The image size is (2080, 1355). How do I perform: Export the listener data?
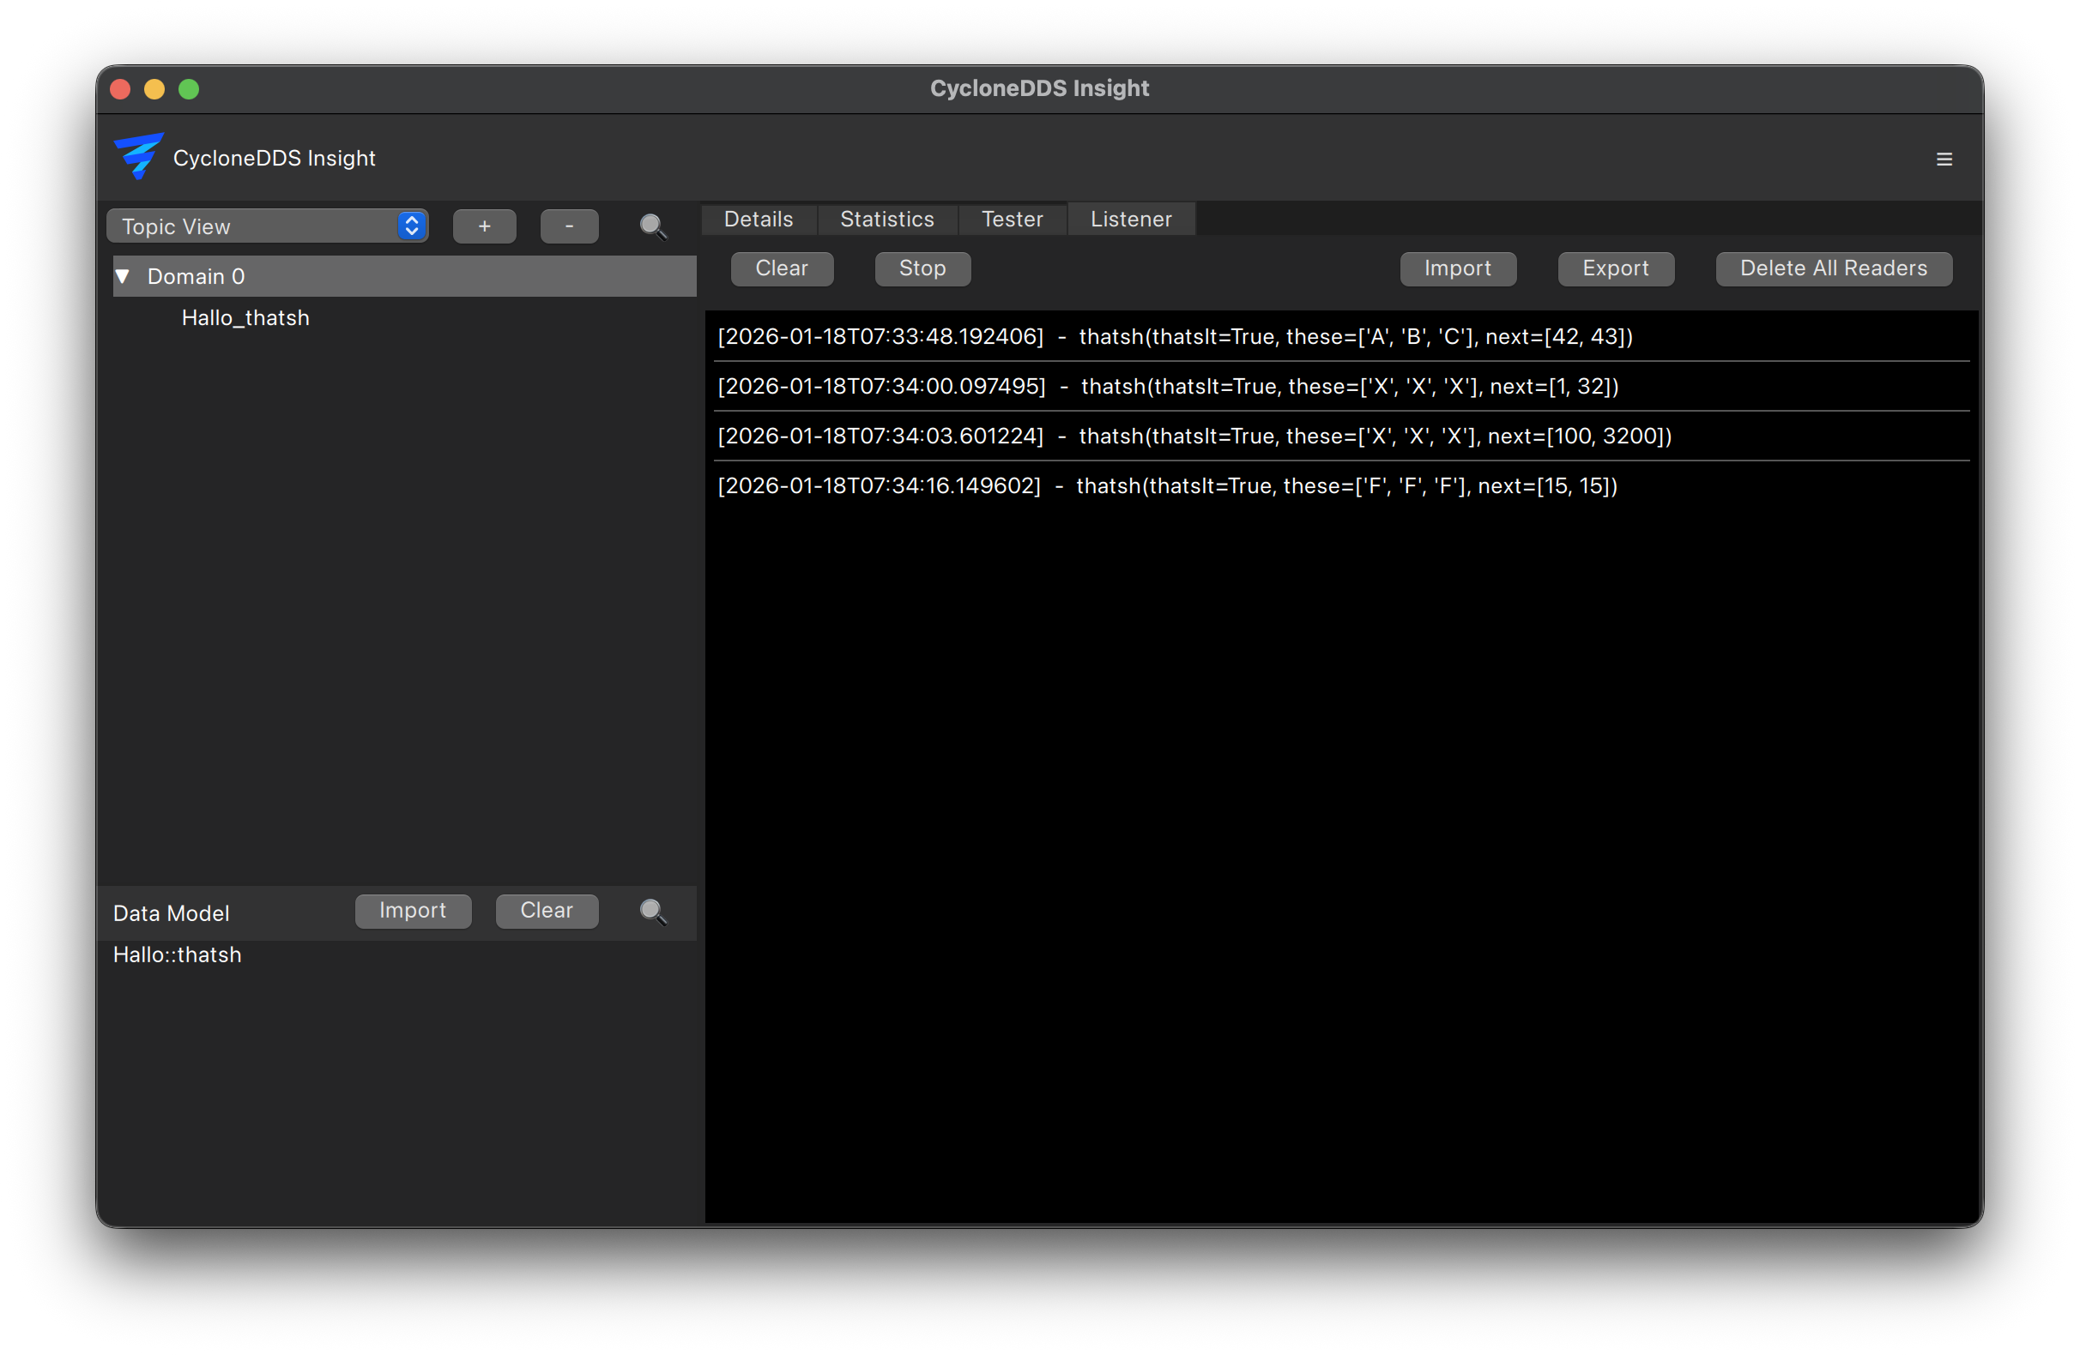(1615, 268)
